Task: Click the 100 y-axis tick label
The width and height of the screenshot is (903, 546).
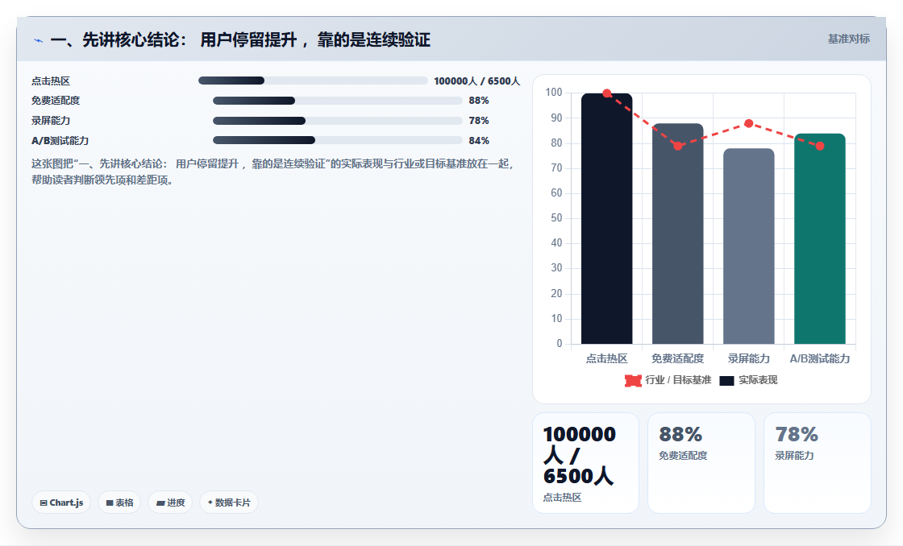Action: [553, 92]
